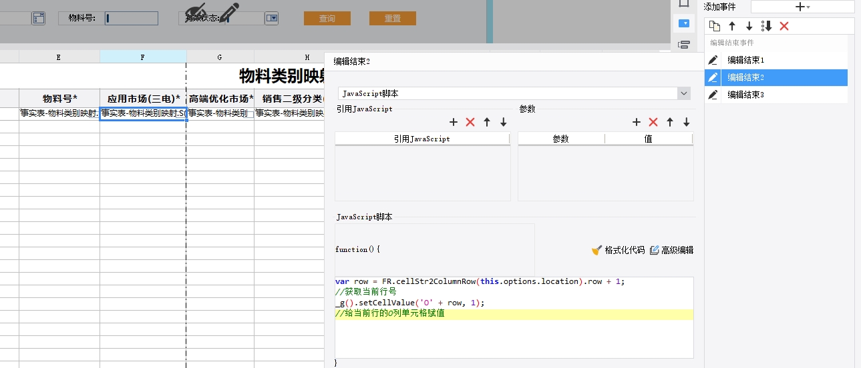This screenshot has height=368, width=861.
Task: Click the _g().setCellValue code line
Action: coord(409,303)
